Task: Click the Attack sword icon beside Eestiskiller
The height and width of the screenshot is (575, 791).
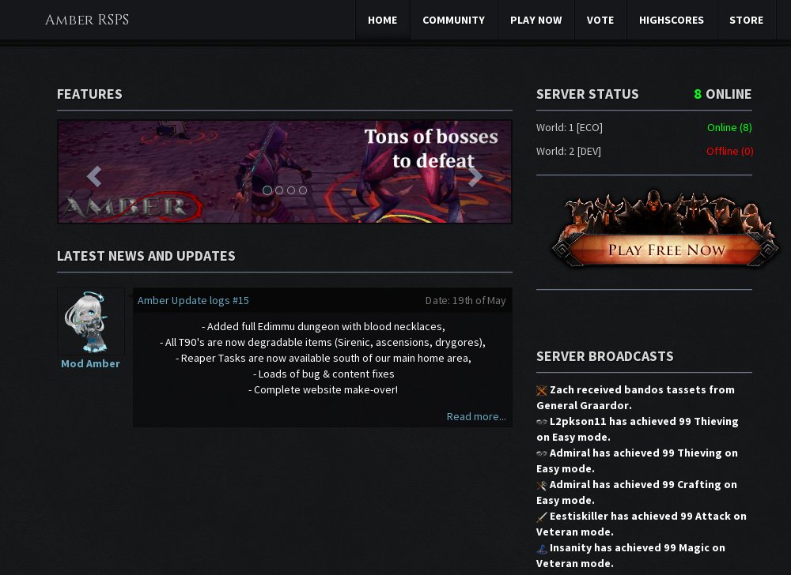Action: point(542,517)
